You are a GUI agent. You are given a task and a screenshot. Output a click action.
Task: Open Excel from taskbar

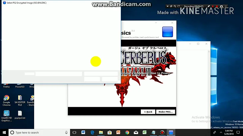tap(144, 132)
